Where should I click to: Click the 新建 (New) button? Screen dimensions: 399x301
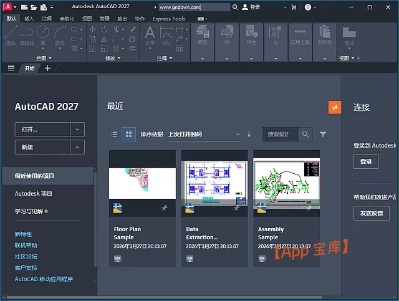tap(42, 147)
